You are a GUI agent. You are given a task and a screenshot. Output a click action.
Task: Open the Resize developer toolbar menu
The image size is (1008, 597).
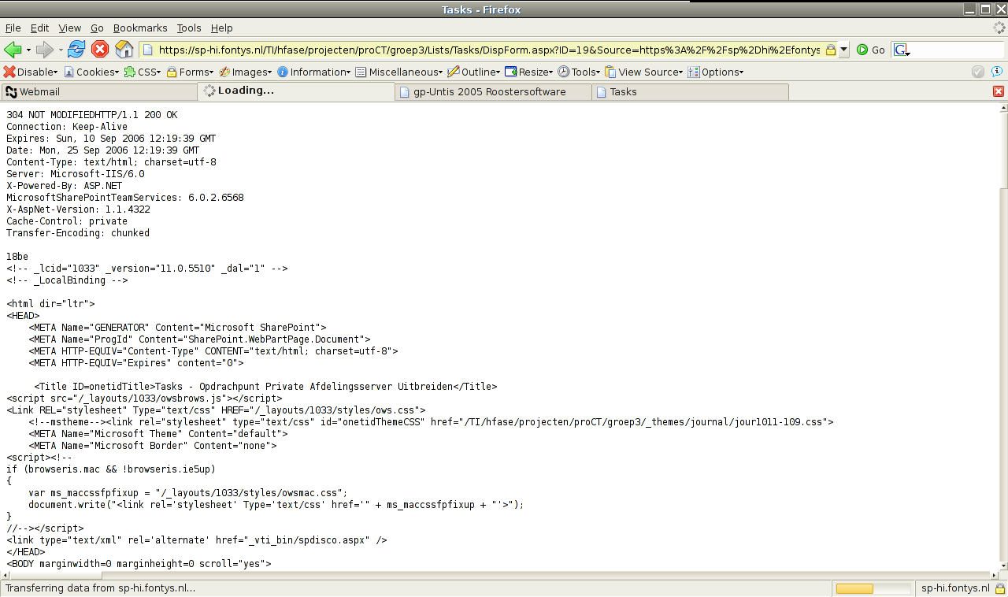(530, 72)
